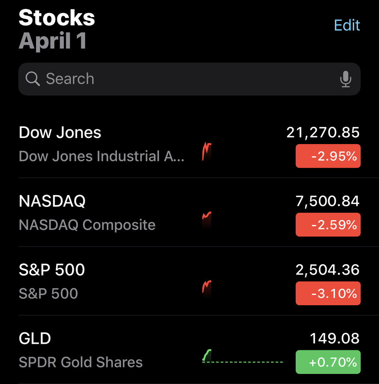Open Dow Jones price 21,270.85
This screenshot has height=384, width=379.
pos(323,132)
